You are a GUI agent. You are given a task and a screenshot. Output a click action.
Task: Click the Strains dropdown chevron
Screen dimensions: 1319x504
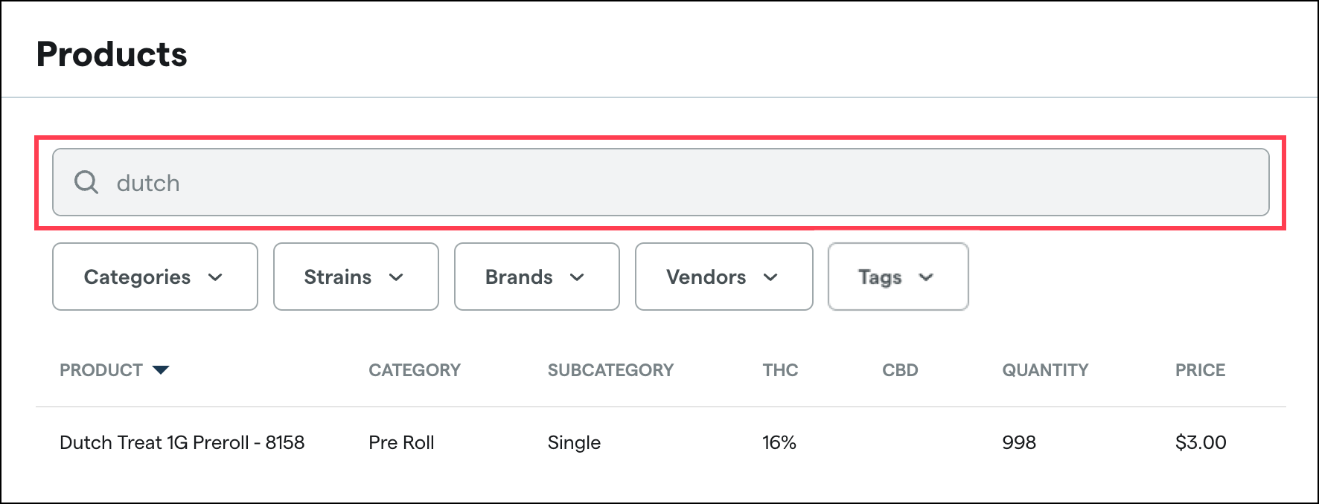point(397,279)
